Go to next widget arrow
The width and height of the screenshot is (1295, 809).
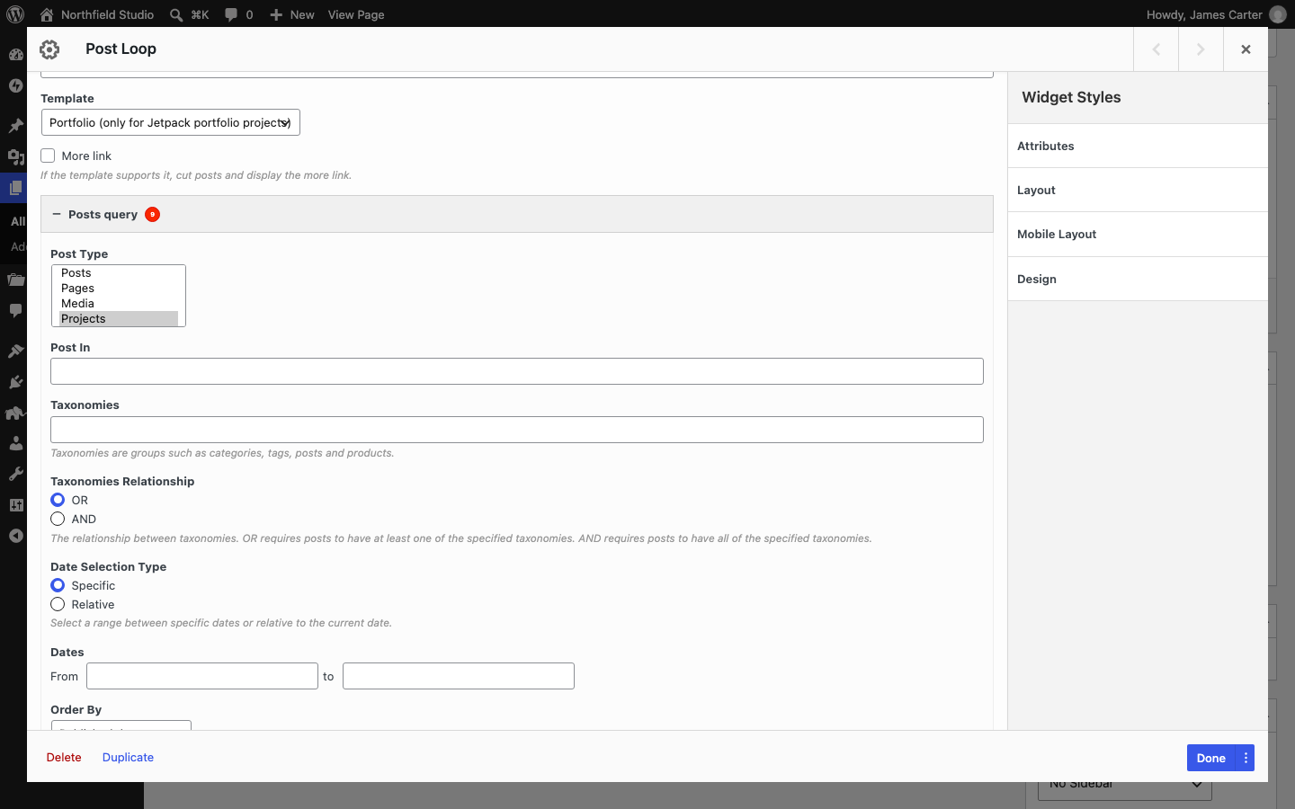[x=1201, y=49]
